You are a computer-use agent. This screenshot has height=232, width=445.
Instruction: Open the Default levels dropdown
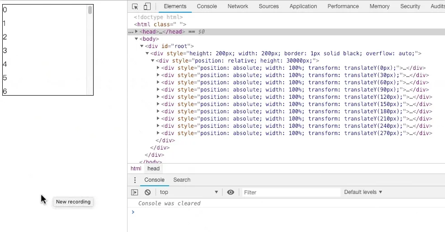pos(363,192)
